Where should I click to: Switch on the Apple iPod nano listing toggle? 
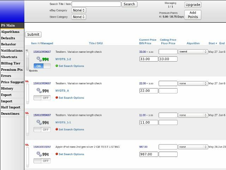[42, 161]
